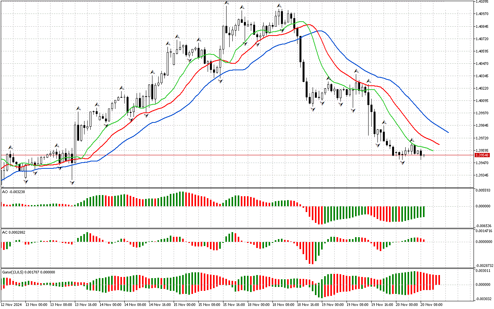Click the 1.39595 price scale label
This screenshot has height=309, width=494.
pos(483,150)
